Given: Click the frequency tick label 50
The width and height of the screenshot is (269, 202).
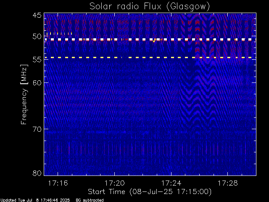Looking at the screenshot, I should (x=37, y=37).
